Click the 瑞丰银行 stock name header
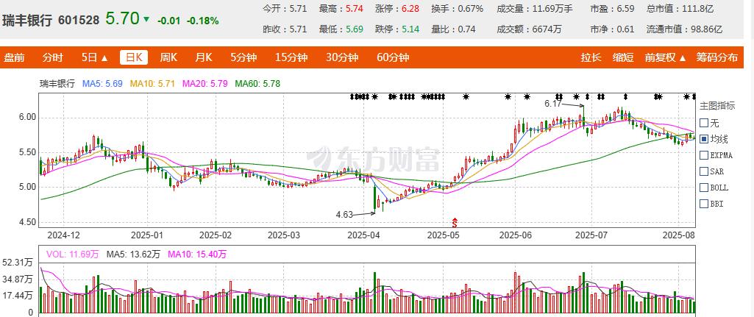 pyautogui.click(x=27, y=20)
